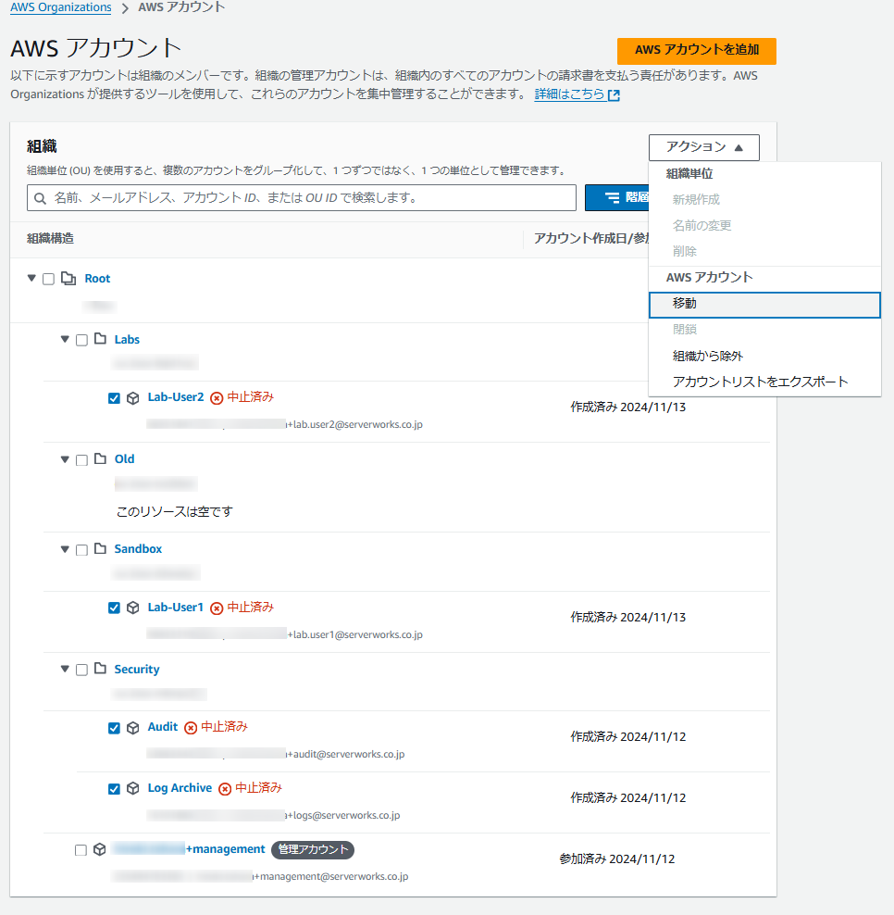Click the Root organization folder icon
Viewport: 894px width, 915px height.
(68, 279)
